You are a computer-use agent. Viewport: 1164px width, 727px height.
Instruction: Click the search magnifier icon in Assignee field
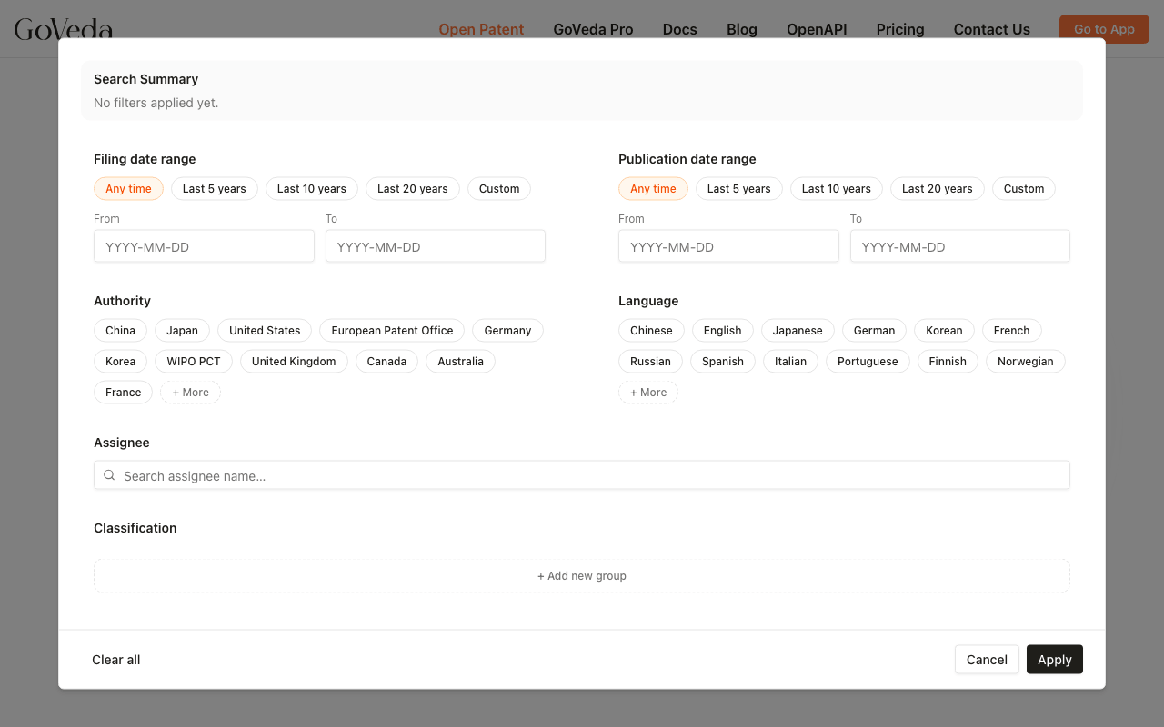109,475
